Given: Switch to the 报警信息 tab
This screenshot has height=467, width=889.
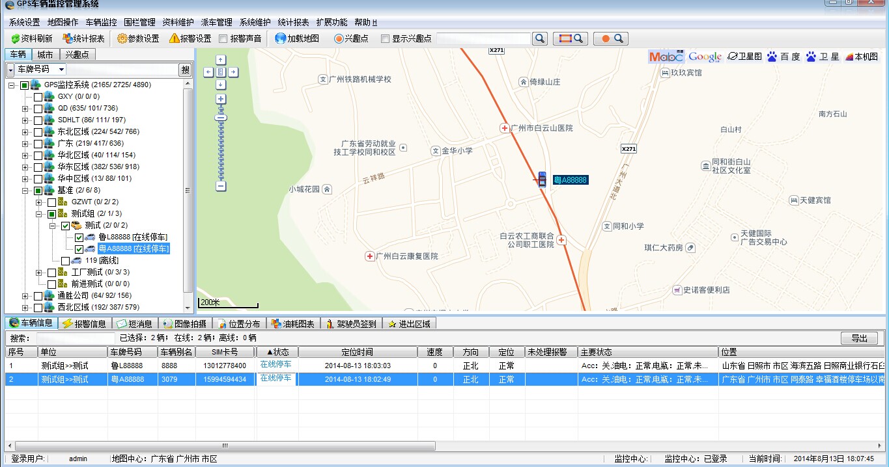Looking at the screenshot, I should pyautogui.click(x=85, y=323).
